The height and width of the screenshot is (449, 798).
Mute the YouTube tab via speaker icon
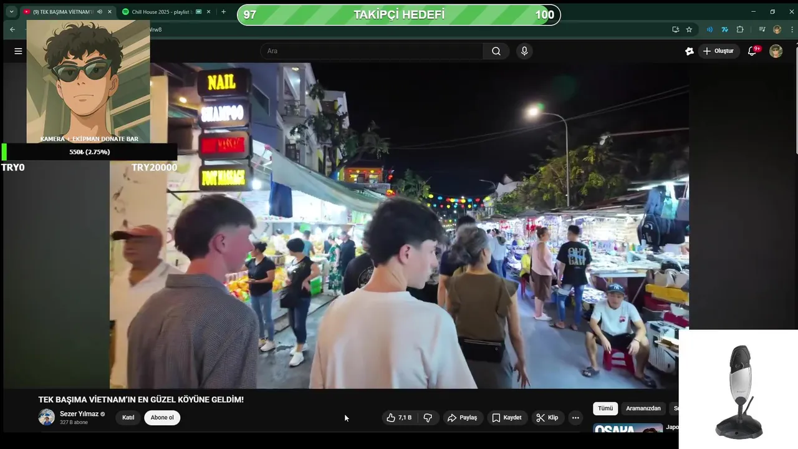click(x=100, y=12)
